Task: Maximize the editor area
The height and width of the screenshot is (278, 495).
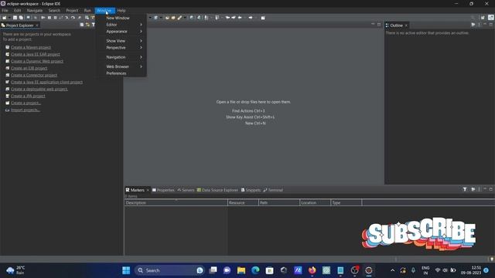Action: pyautogui.click(x=379, y=24)
